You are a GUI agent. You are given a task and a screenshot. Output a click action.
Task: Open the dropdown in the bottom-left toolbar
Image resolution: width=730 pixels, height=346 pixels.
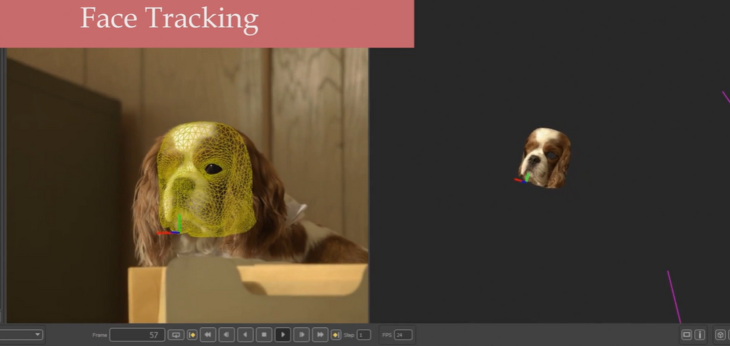point(21,335)
